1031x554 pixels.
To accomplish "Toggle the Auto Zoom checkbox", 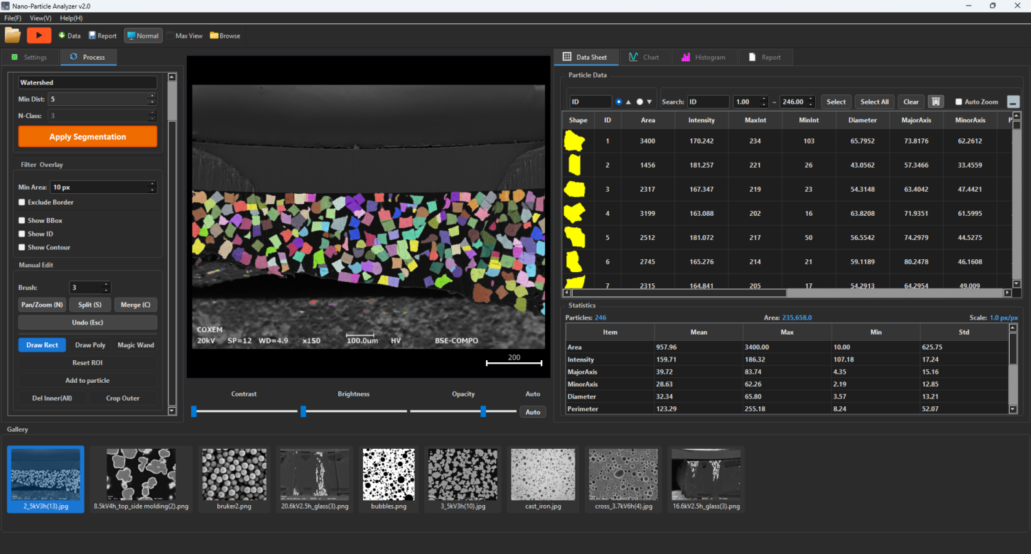I will 959,102.
